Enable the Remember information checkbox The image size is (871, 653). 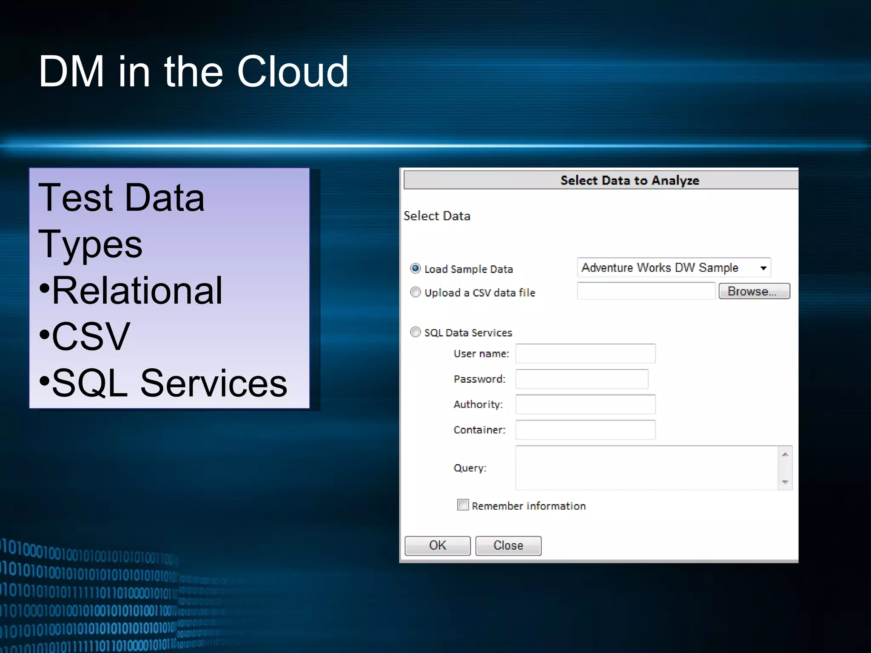(463, 505)
